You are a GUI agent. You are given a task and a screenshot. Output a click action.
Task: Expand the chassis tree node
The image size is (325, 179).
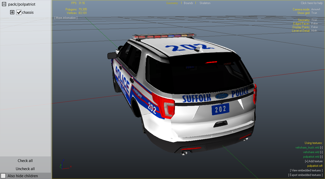[12, 12]
